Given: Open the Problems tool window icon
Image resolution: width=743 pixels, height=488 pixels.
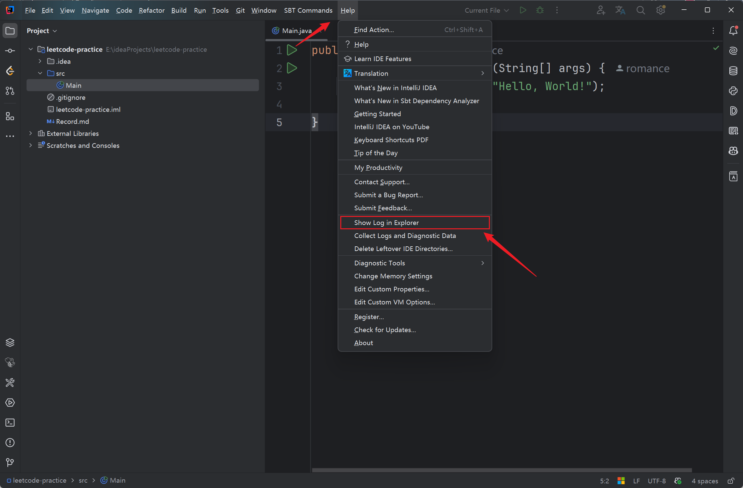Looking at the screenshot, I should point(10,443).
